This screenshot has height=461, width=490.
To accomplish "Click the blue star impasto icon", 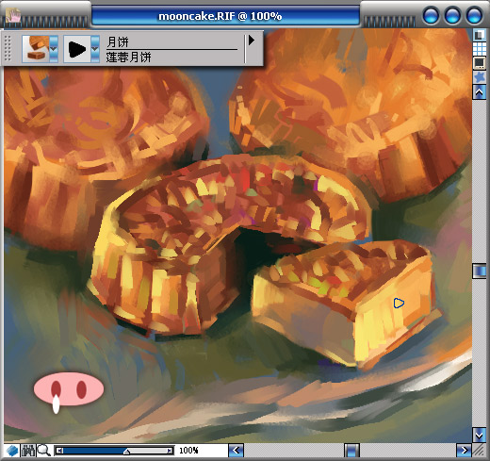I will coord(480,77).
